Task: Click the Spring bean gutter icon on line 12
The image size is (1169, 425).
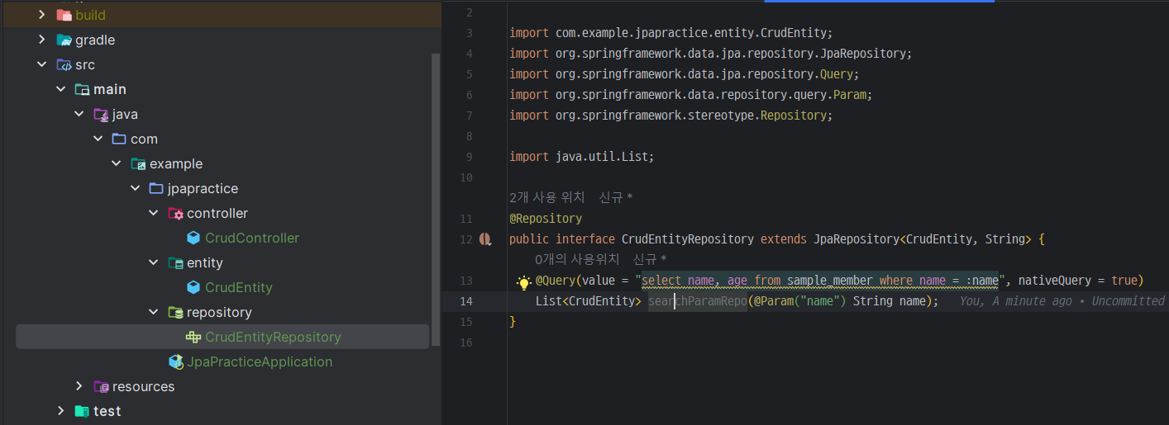Action: click(486, 239)
